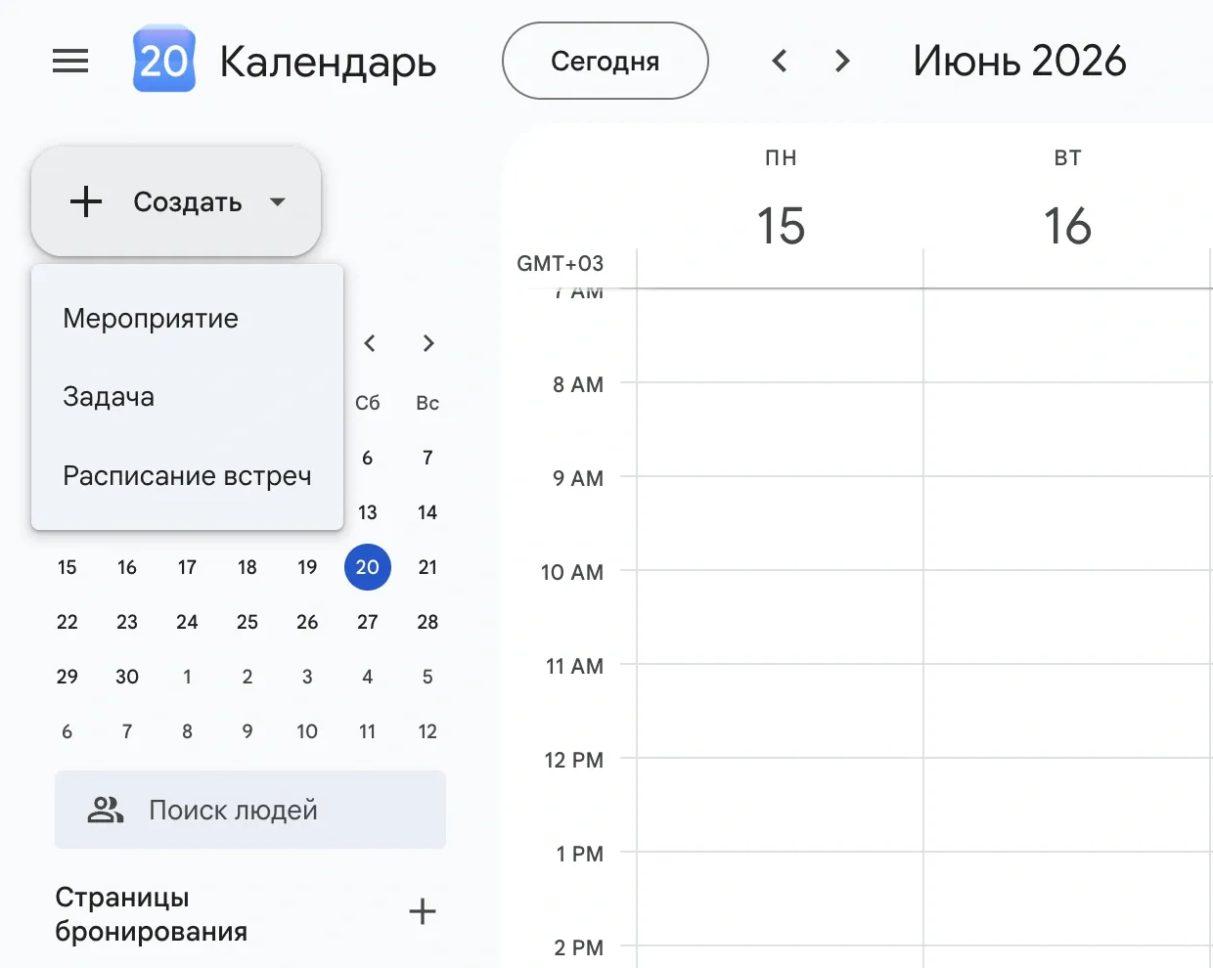The height and width of the screenshot is (968, 1213).
Task: Select date 19 in mini calendar
Action: pyautogui.click(x=307, y=567)
